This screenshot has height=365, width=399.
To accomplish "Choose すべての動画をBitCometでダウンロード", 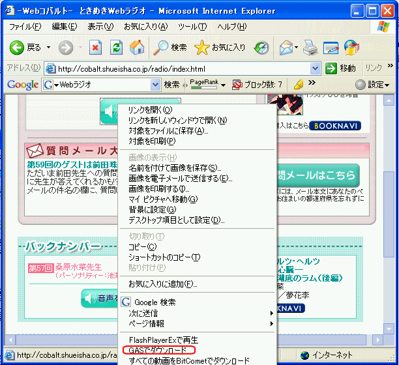I will pos(198,360).
